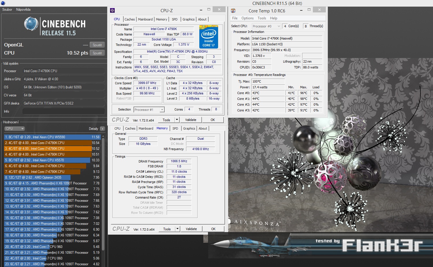Viewport: 433px width, 267px height.
Task: Click the memory Size value 16 GBytes
Action: [x=143, y=144]
